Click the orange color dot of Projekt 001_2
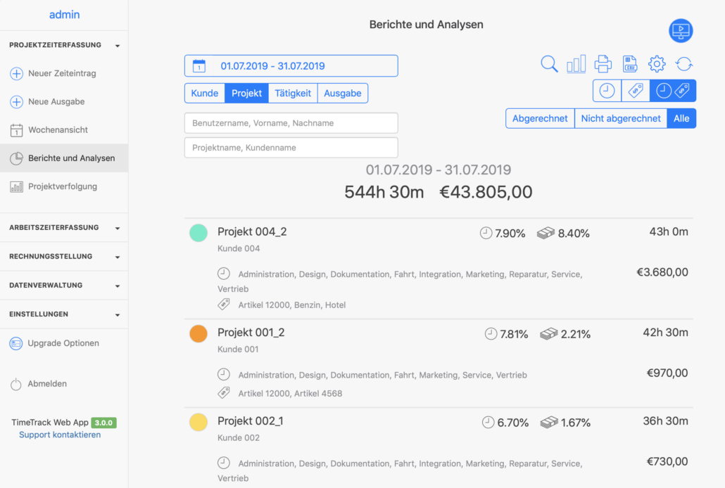 (198, 333)
